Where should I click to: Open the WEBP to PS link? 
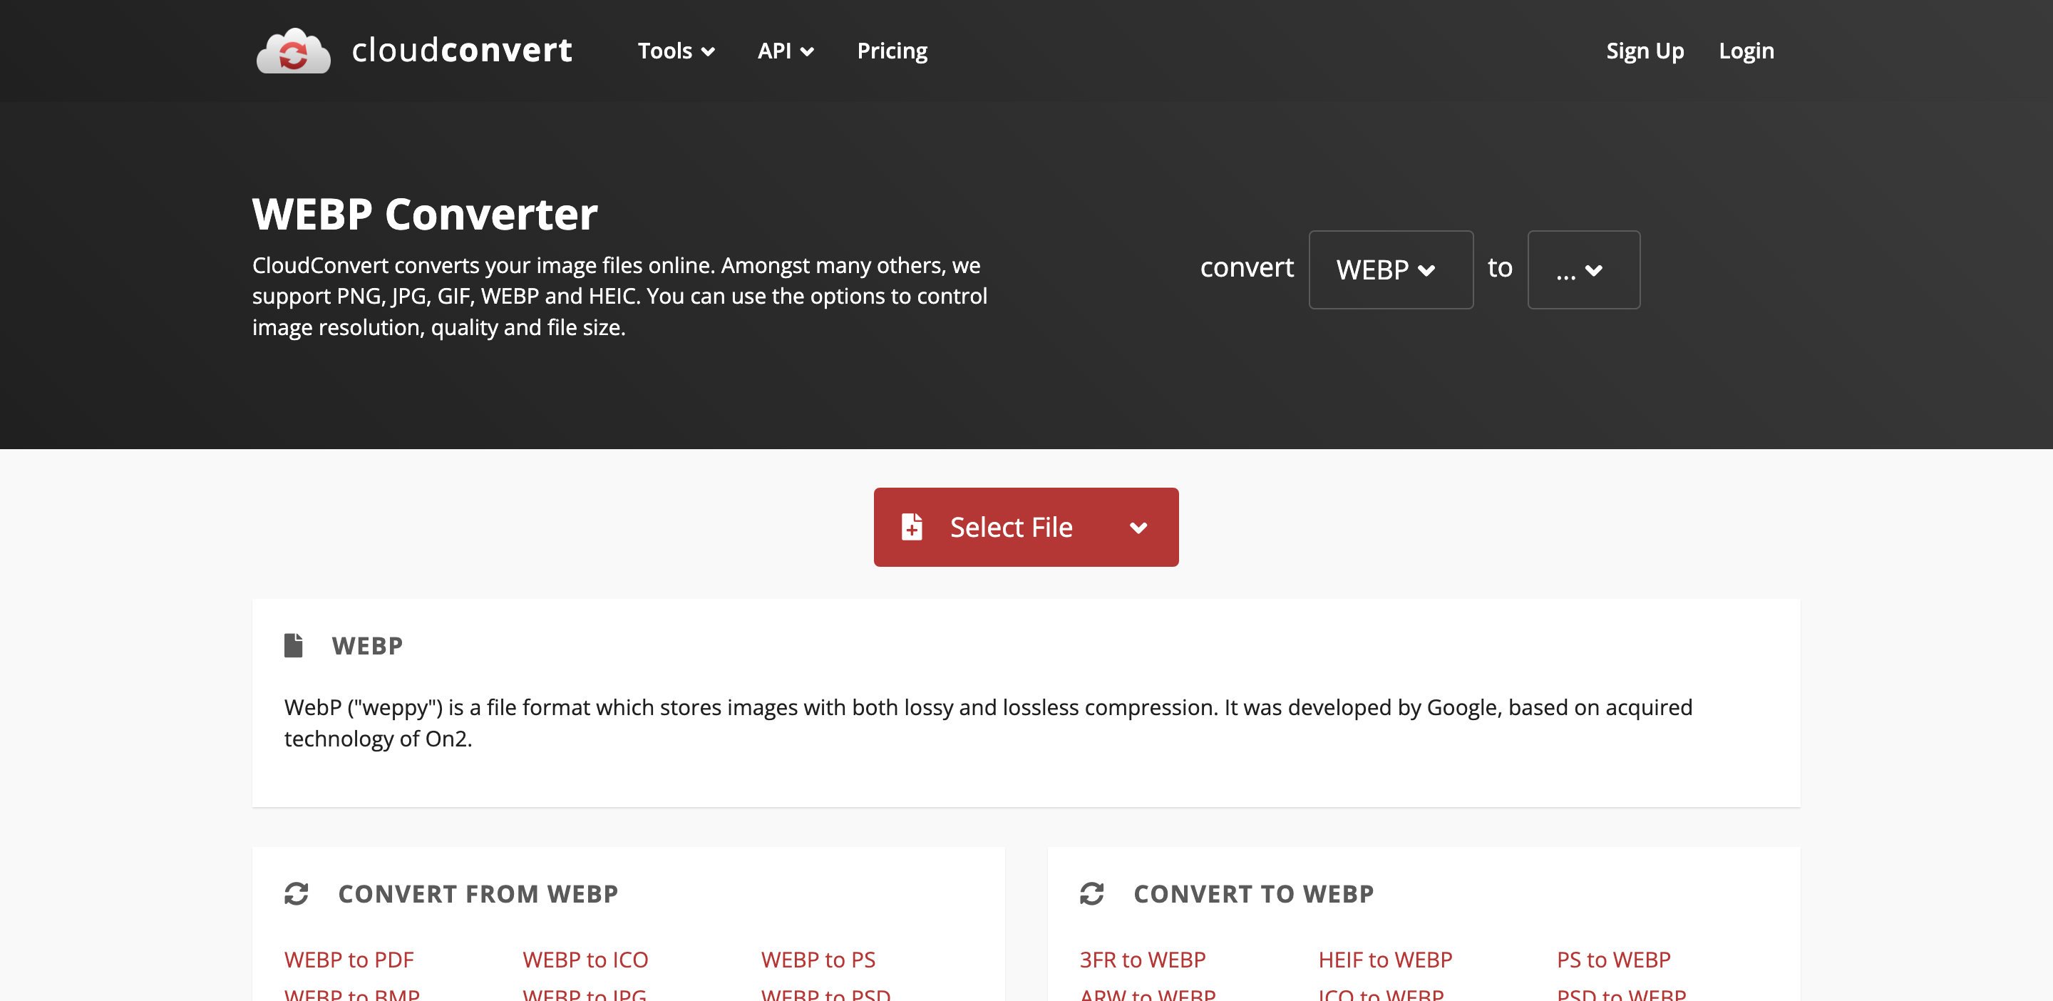[818, 959]
